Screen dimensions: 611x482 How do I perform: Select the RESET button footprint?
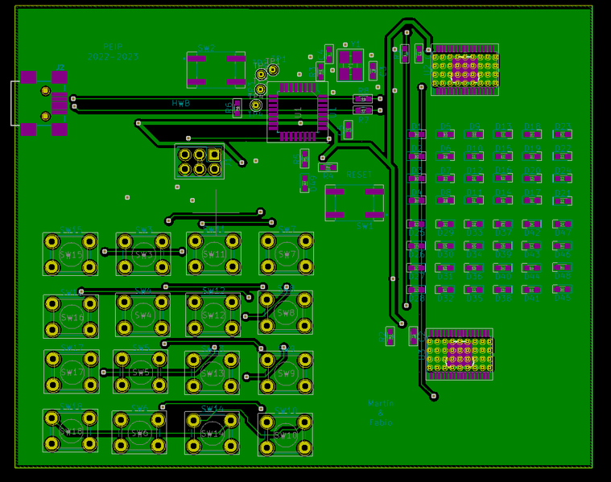354,202
